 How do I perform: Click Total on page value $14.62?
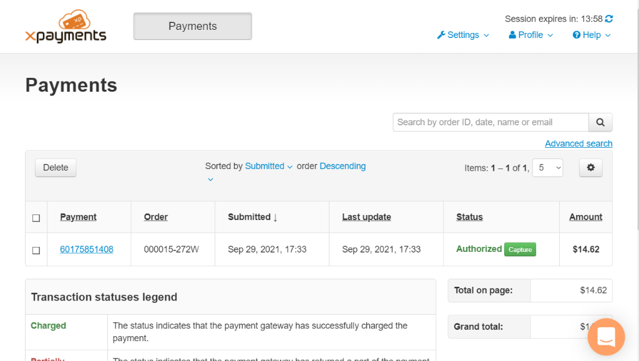(593, 290)
